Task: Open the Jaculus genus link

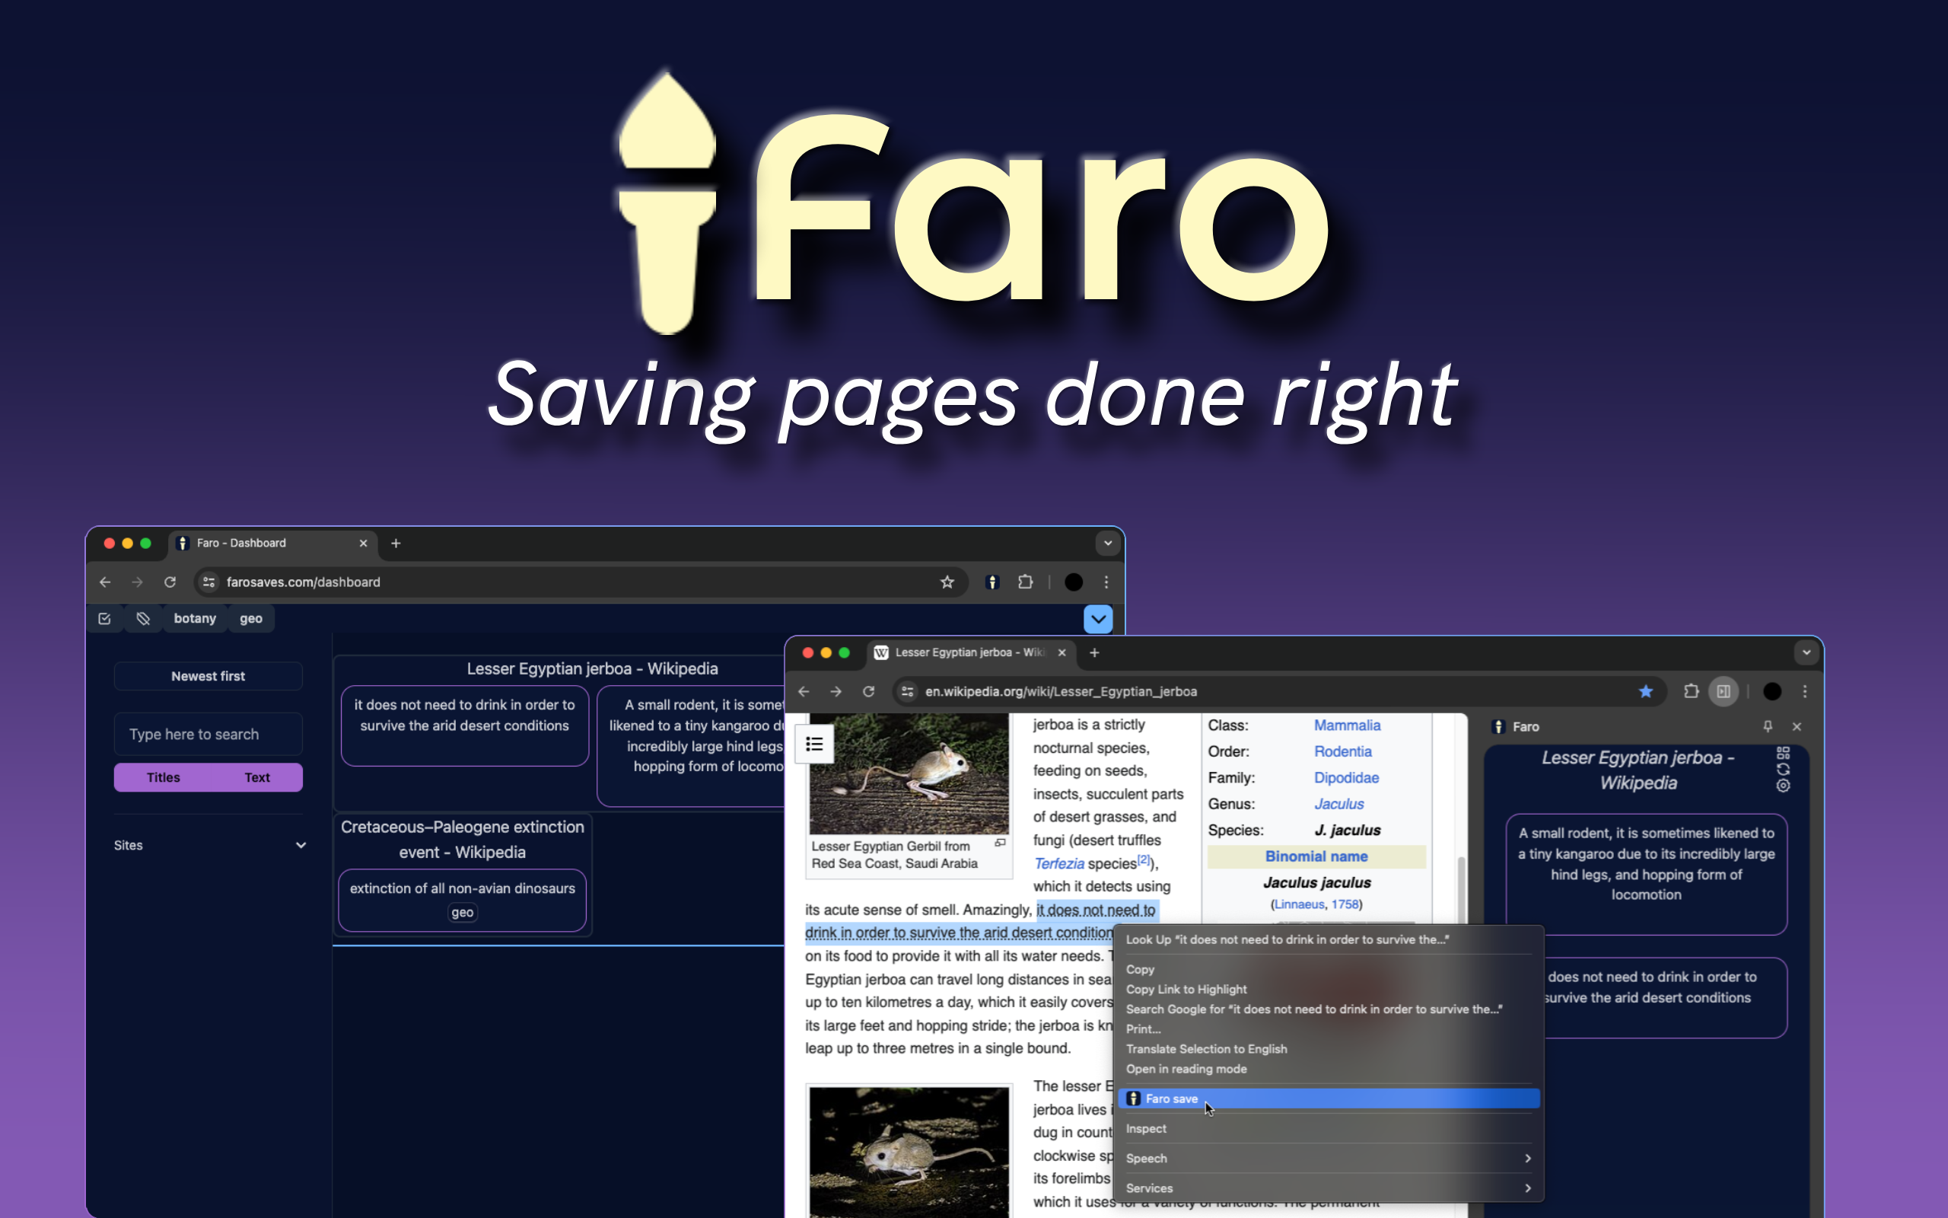Action: [1338, 804]
